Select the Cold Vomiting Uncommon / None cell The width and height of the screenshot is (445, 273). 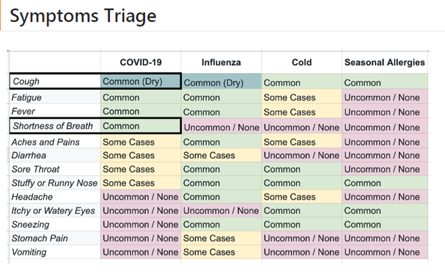click(x=302, y=252)
